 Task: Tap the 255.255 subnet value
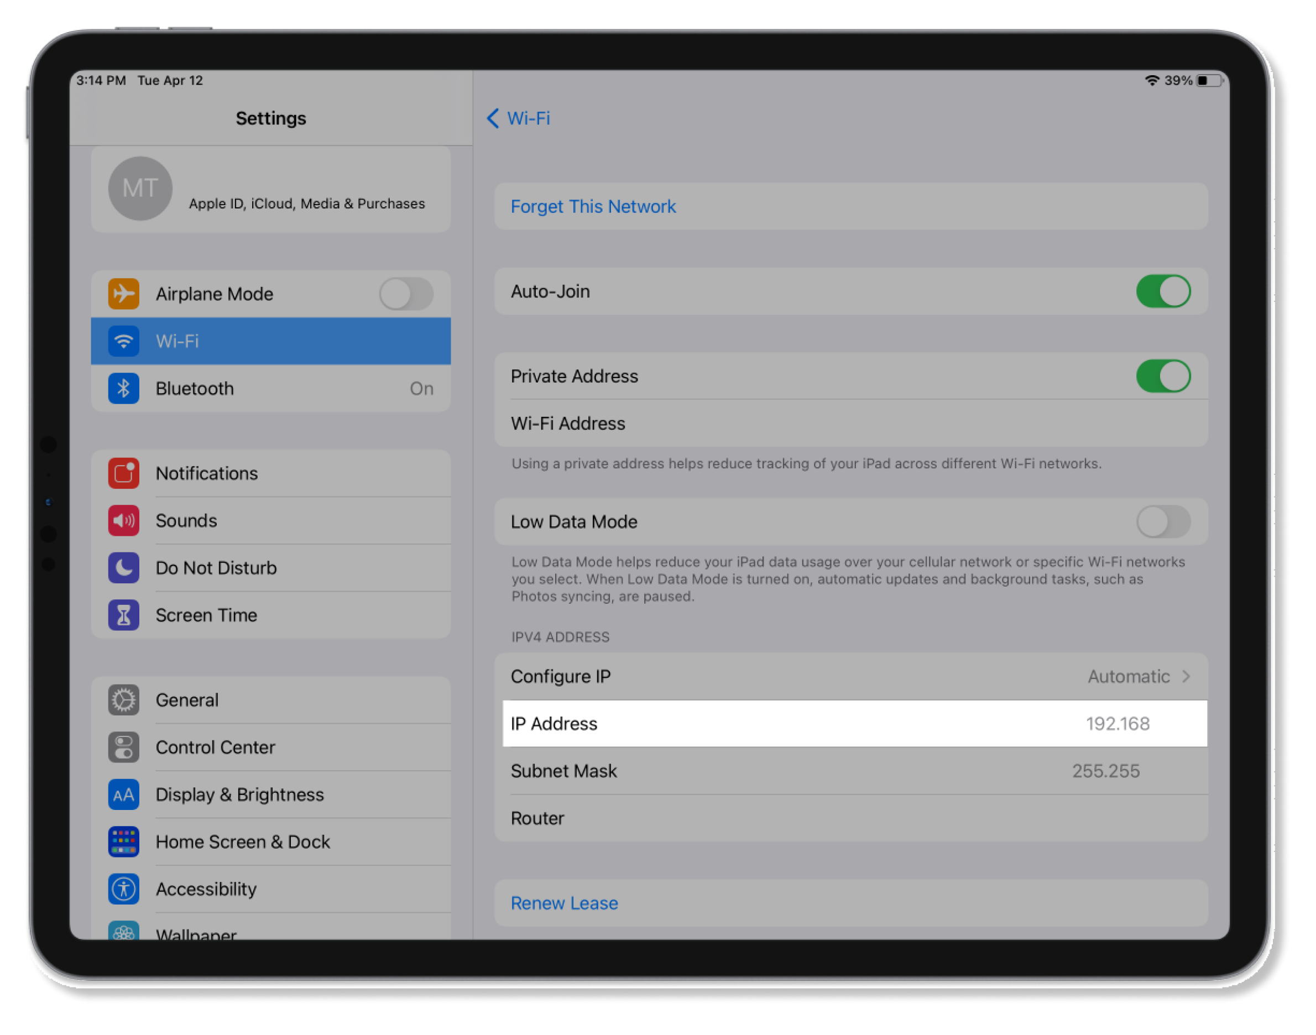(x=1106, y=771)
